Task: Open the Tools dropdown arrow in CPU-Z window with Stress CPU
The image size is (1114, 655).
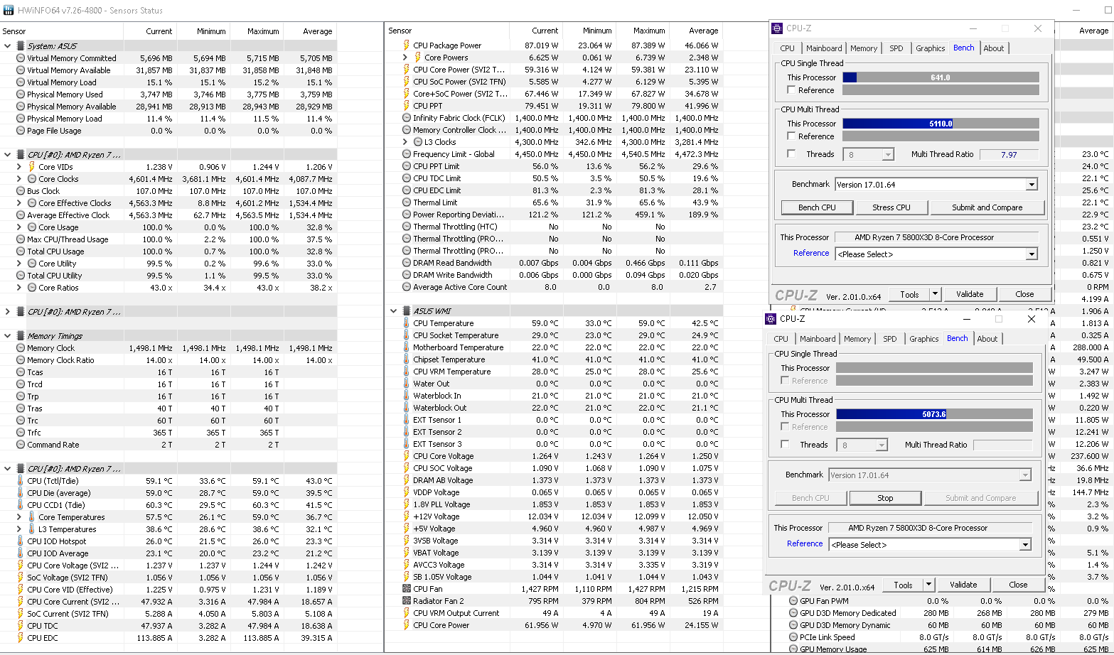Action: (935, 294)
